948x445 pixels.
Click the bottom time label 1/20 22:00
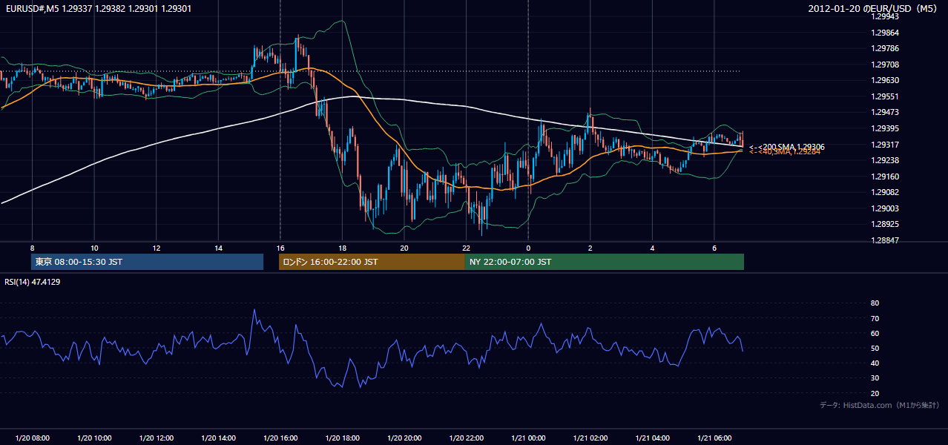pos(466,438)
